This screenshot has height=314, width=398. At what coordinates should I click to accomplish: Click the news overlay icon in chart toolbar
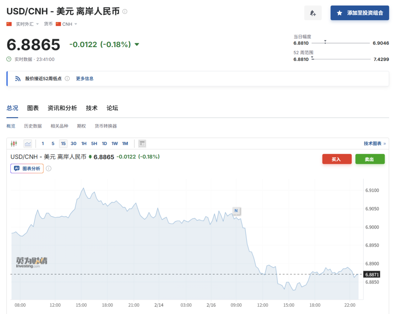pos(142,144)
